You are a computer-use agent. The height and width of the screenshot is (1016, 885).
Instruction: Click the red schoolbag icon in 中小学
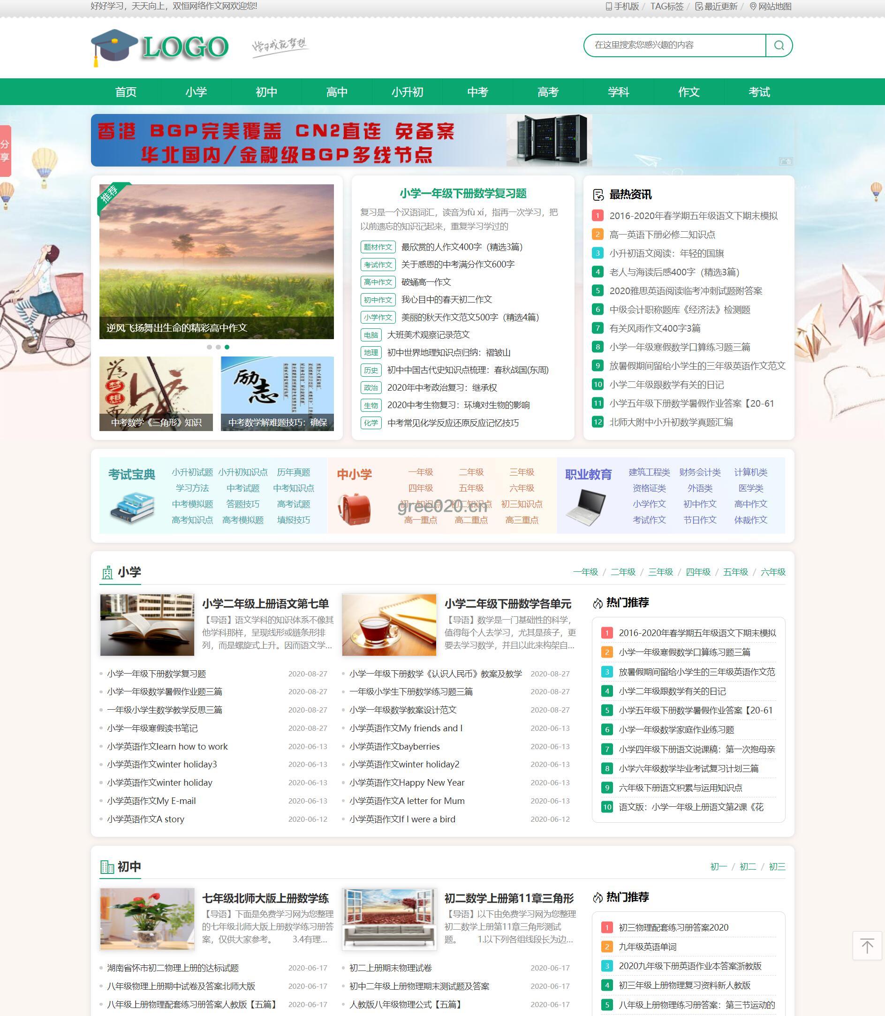[x=354, y=509]
